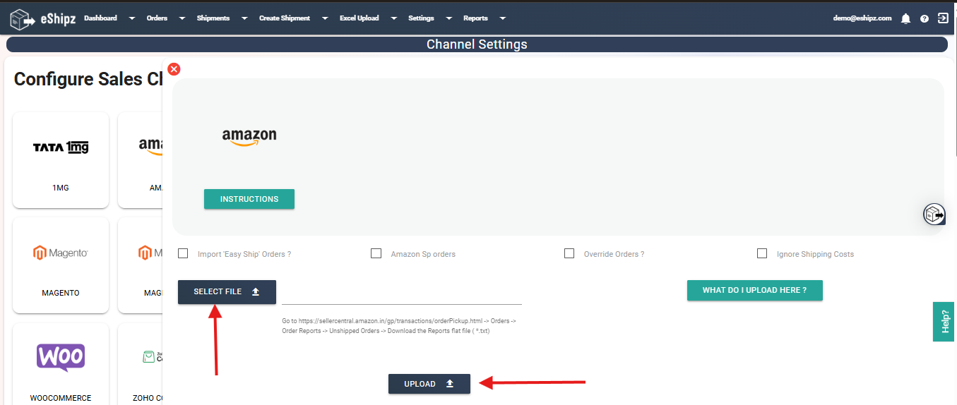957x405 pixels.
Task: Click the demo@eshipz.com account label
Action: tap(862, 18)
